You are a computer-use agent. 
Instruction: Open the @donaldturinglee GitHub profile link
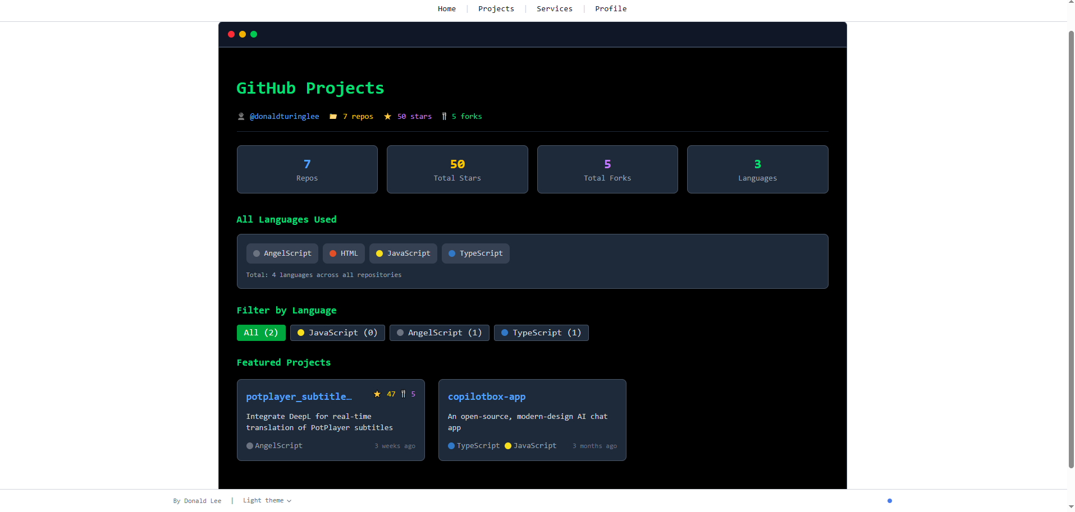284,117
